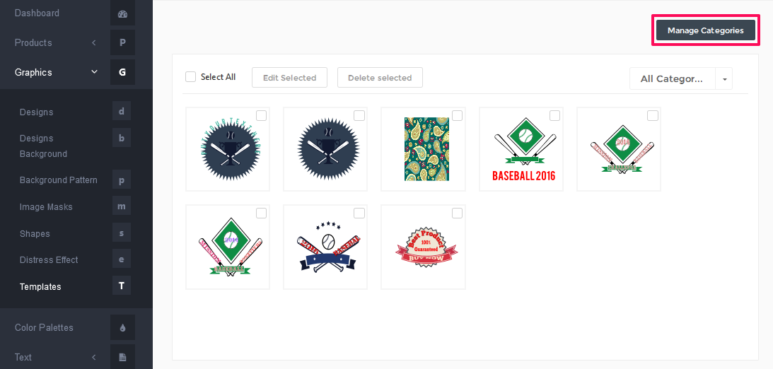Screen dimensions: 773x369
Task: Click the Designs "d" shortcut icon
Action: coord(122,112)
